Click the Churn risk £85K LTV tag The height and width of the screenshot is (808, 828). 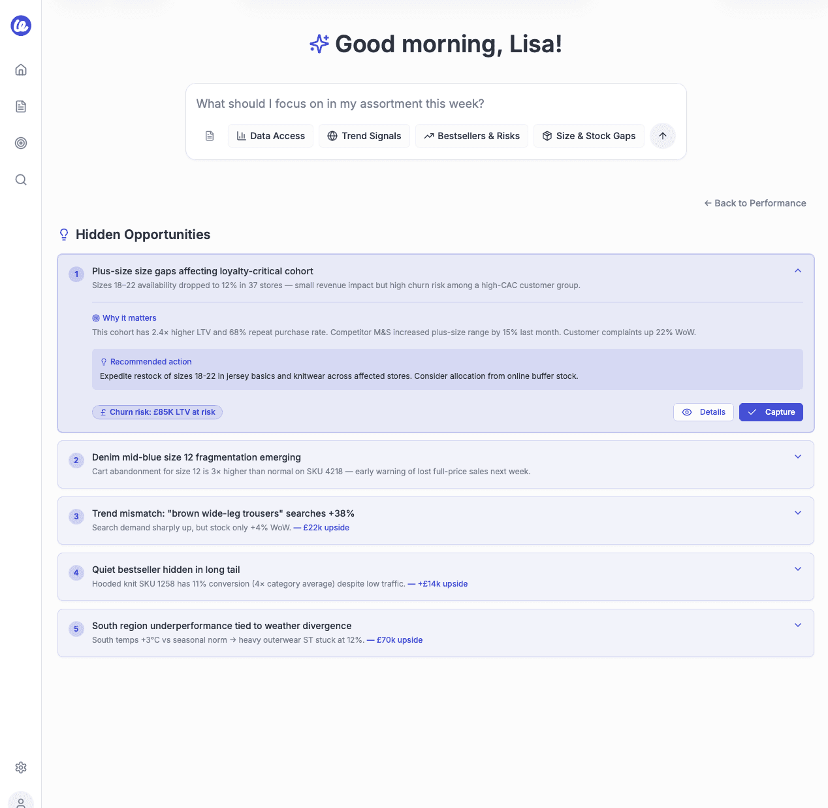[157, 412]
